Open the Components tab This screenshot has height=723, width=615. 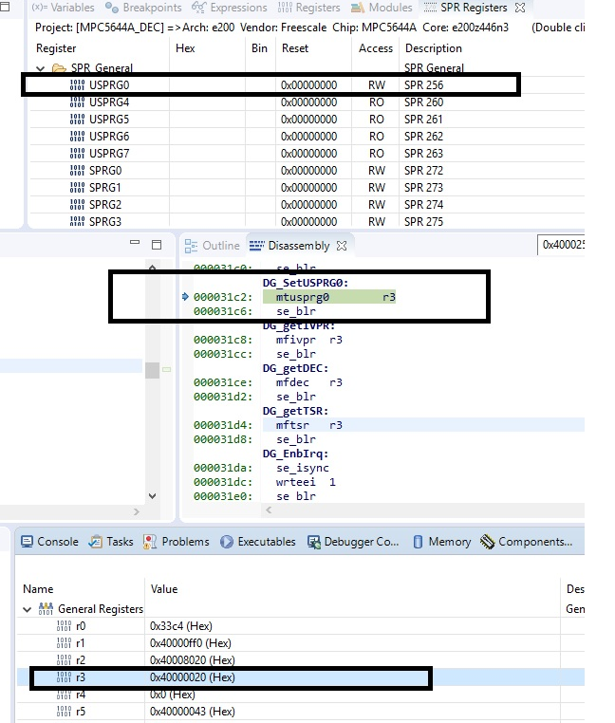click(x=526, y=542)
